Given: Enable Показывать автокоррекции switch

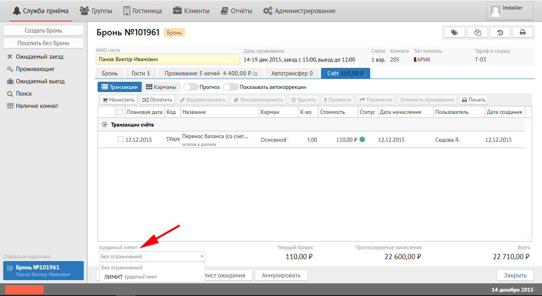Looking at the screenshot, I should pos(231,87).
